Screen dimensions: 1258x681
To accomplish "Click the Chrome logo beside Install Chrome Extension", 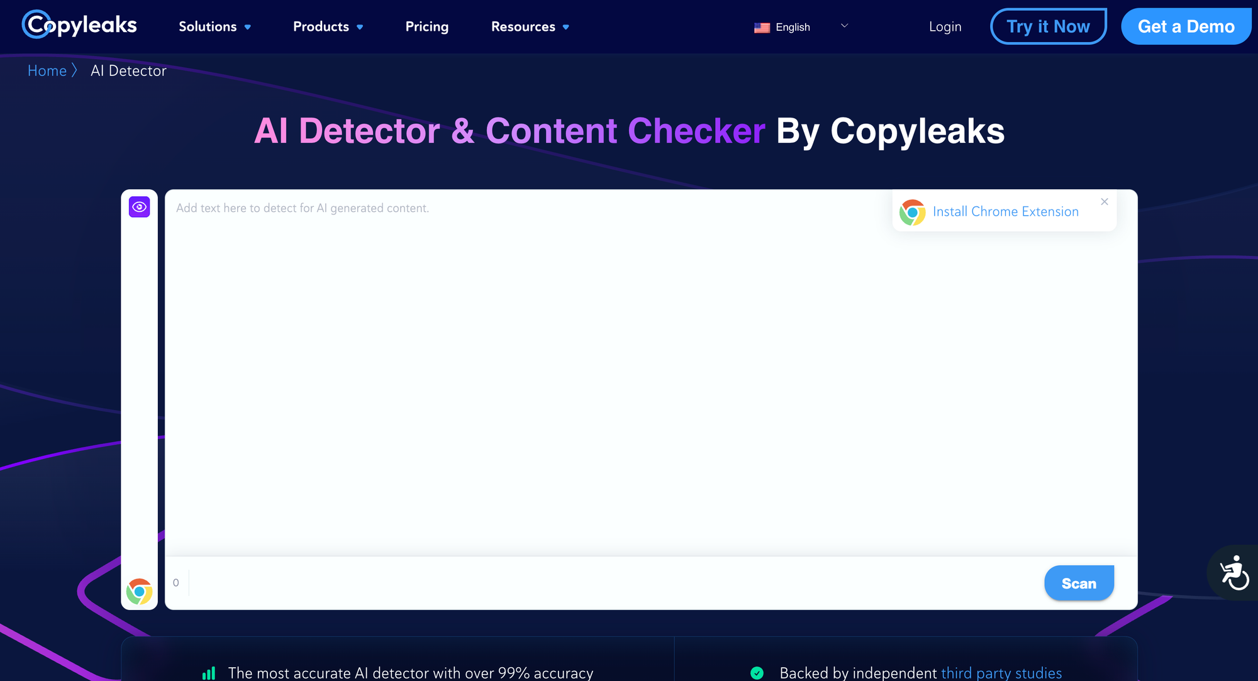I will point(912,213).
